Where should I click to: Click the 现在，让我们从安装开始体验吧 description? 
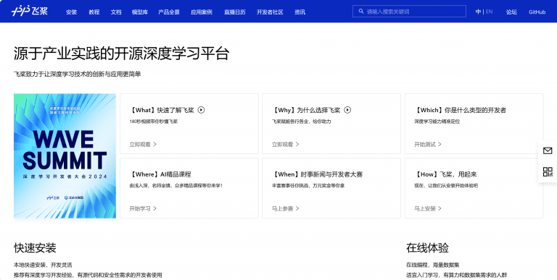[446, 186]
